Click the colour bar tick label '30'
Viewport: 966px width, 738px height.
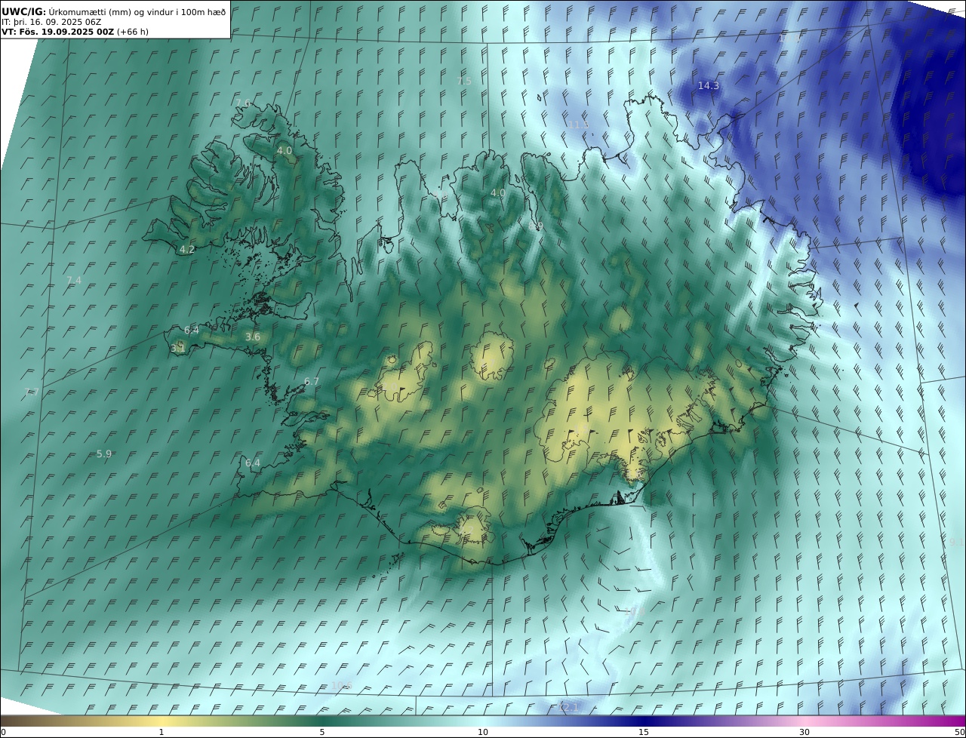pos(804,732)
